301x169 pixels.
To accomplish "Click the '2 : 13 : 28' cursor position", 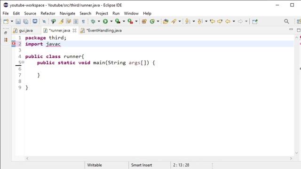I will click(181, 165).
